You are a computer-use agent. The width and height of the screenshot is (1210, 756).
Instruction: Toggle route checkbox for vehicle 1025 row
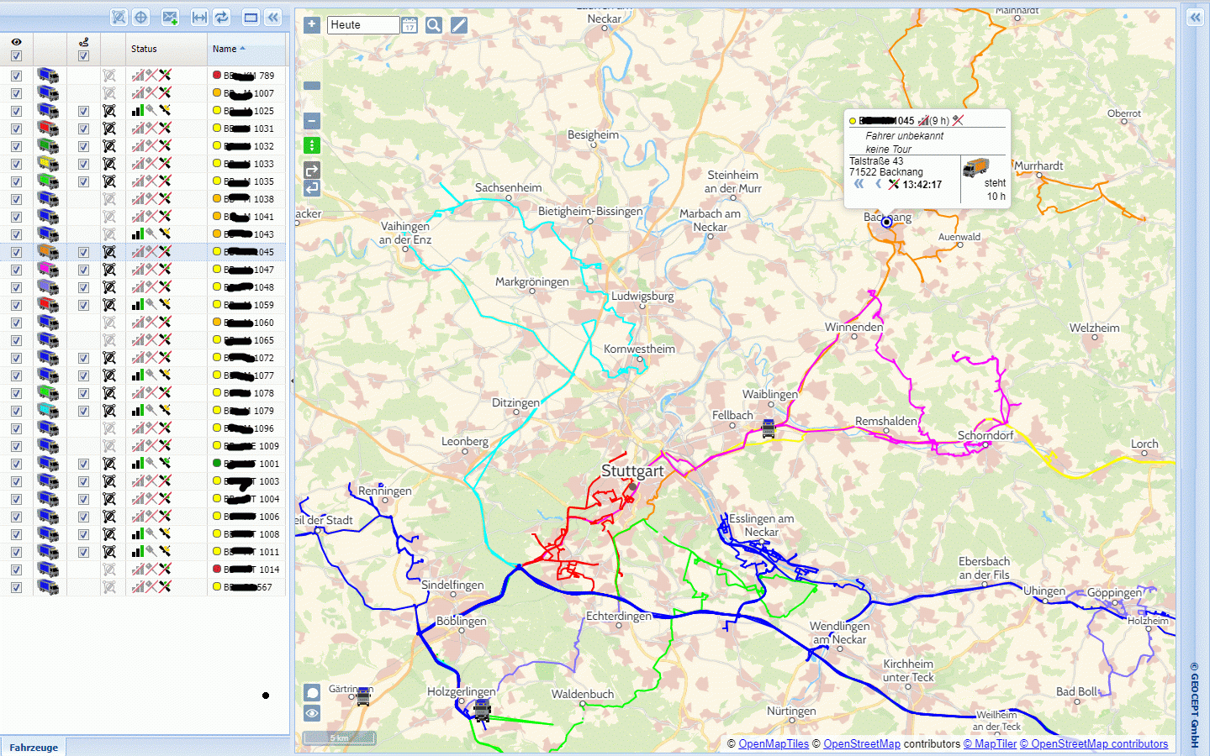83,111
